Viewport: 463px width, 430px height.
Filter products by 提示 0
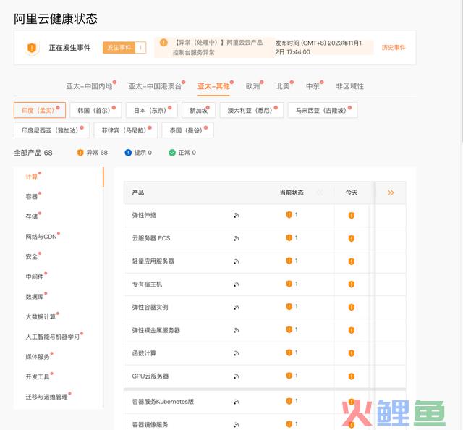tap(138, 153)
